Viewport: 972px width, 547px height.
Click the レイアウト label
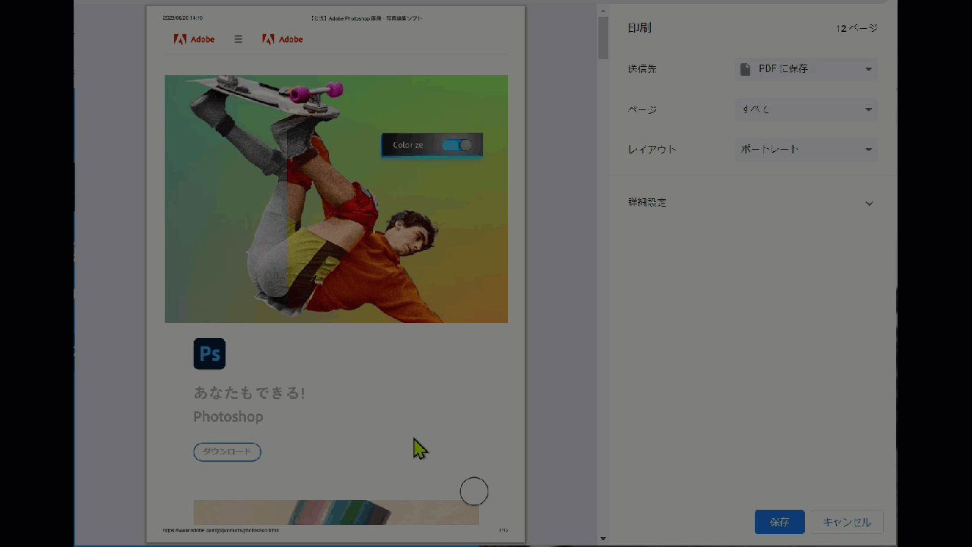click(x=652, y=150)
